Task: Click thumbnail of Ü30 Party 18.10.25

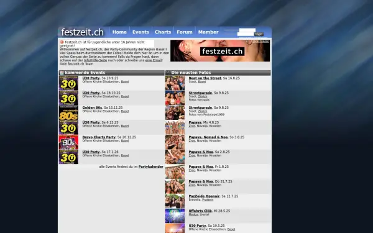Action: pyautogui.click(x=68, y=98)
